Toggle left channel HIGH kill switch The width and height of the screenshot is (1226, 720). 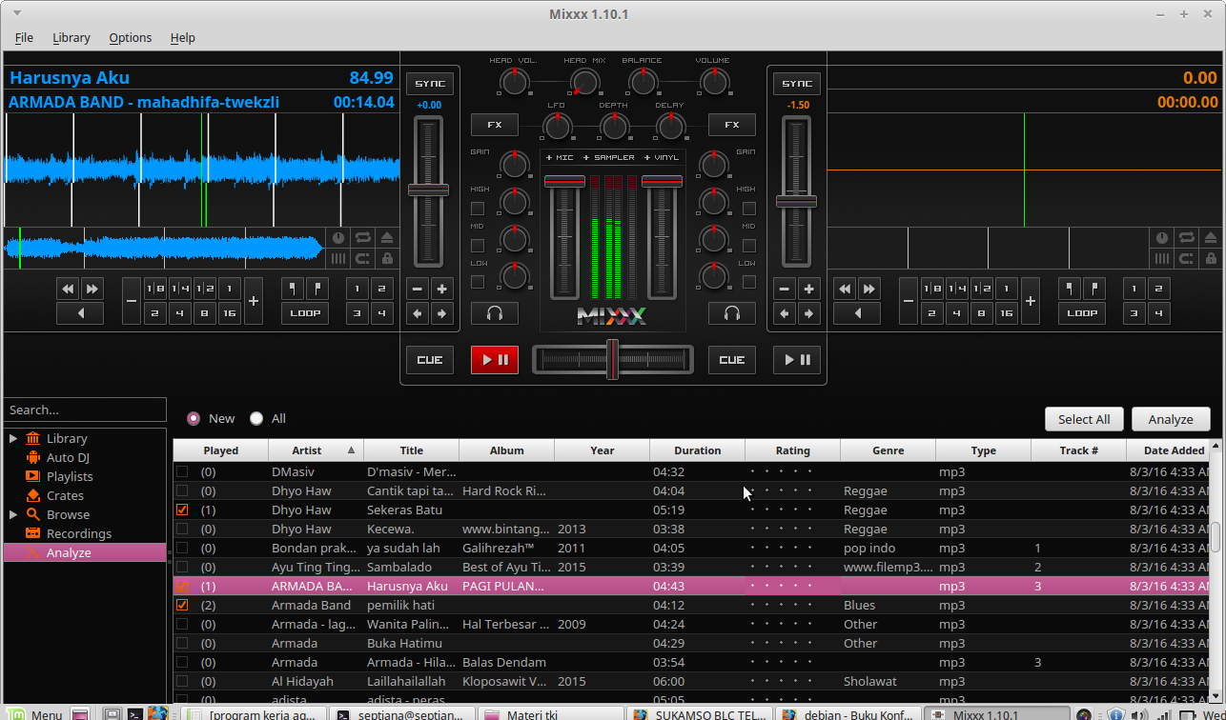478,209
